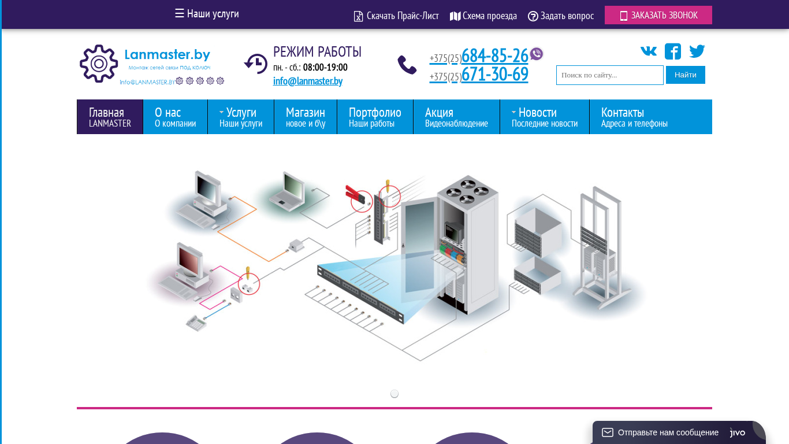
Task: Click the Найти search button
Action: pyautogui.click(x=686, y=75)
